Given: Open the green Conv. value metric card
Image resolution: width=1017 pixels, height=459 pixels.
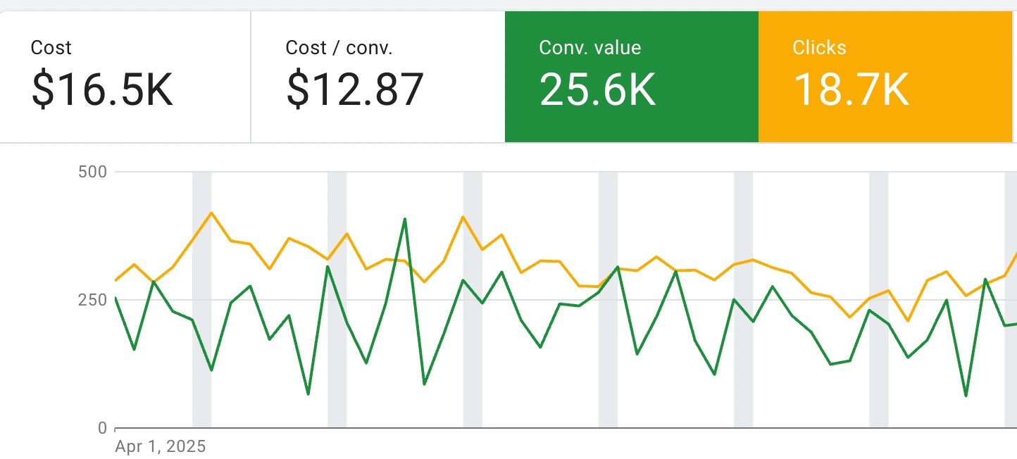Looking at the screenshot, I should coord(631,76).
